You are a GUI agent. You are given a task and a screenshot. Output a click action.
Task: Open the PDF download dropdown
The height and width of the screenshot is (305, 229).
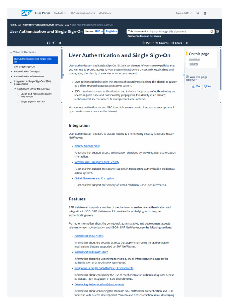[x=148, y=43]
